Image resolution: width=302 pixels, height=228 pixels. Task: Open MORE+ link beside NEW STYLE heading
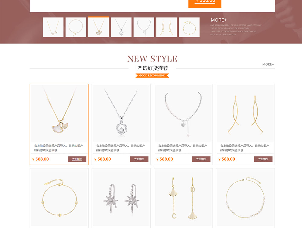click(x=268, y=64)
